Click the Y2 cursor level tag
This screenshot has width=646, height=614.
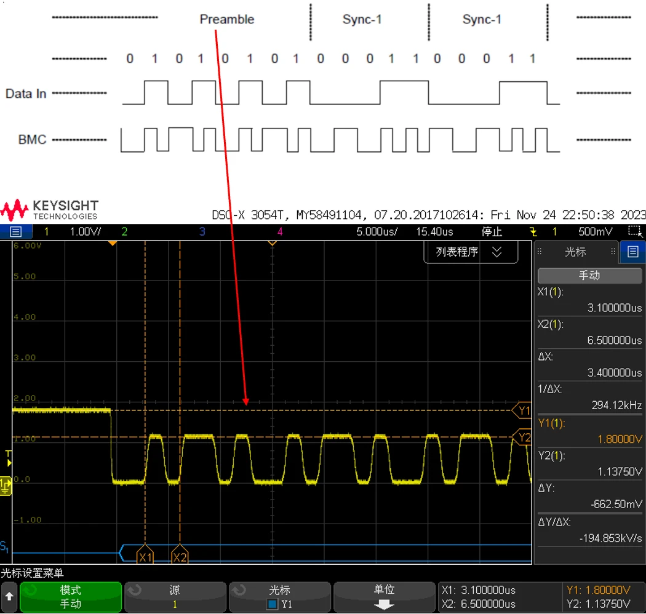pos(522,437)
